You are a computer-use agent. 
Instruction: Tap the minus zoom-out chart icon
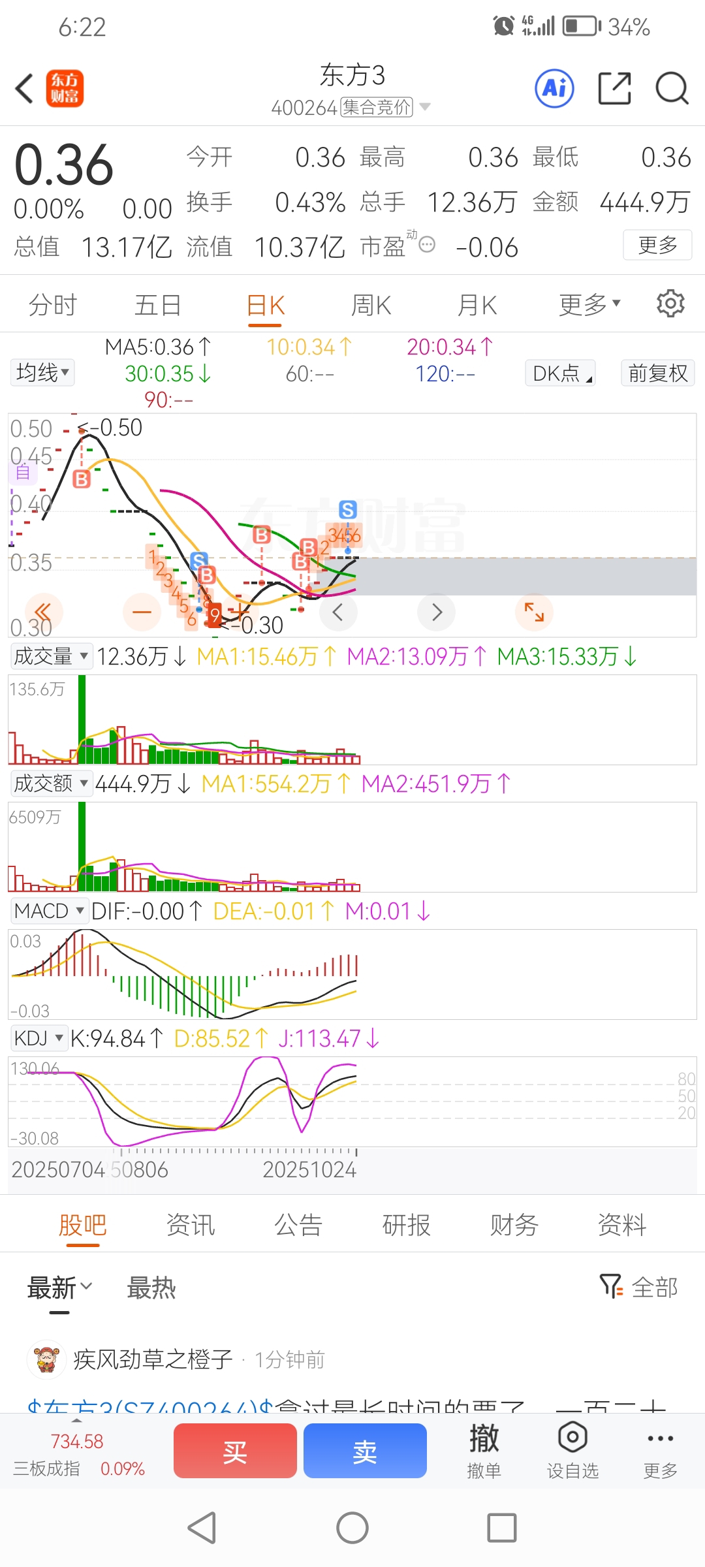[142, 612]
